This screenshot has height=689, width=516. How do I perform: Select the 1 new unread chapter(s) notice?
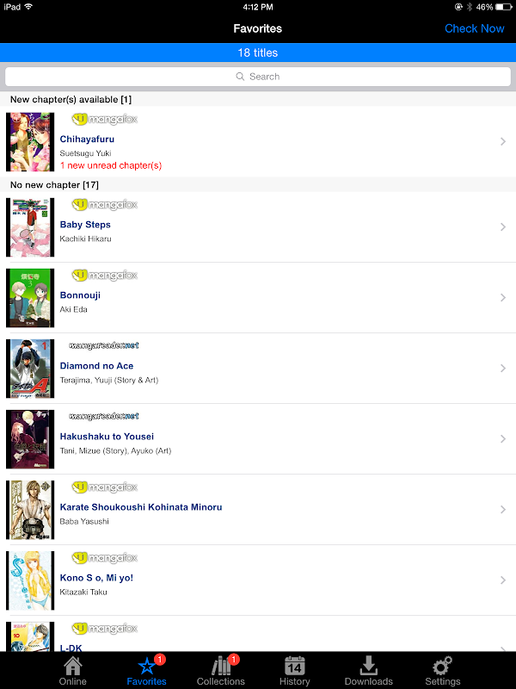click(111, 165)
